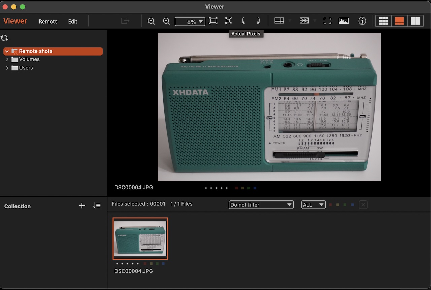Open the Remote application tab
431x290 pixels.
click(x=48, y=22)
